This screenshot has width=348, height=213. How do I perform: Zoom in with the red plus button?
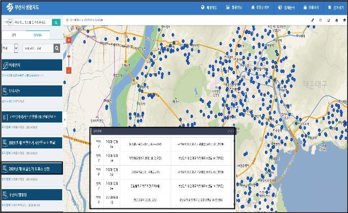[68, 41]
